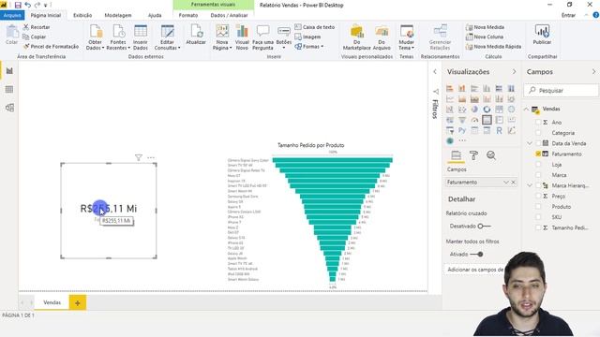Viewport: 600px width, 337px height.
Task: Open the Mudar Tema dropdown
Action: 406,45
